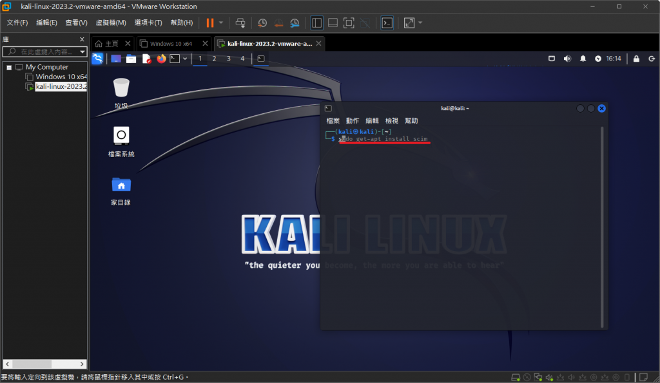This screenshot has width=660, height=383.
Task: Lock the Kali screen with the padlock
Action: click(x=636, y=59)
